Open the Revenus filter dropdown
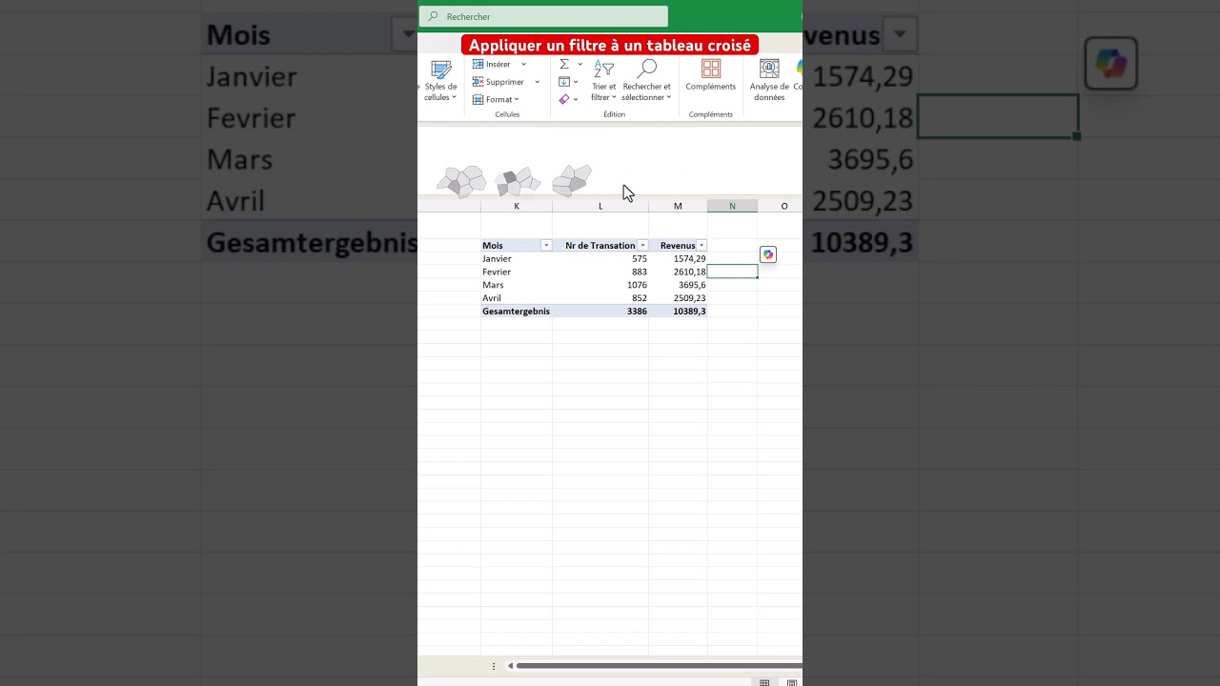 click(x=701, y=246)
